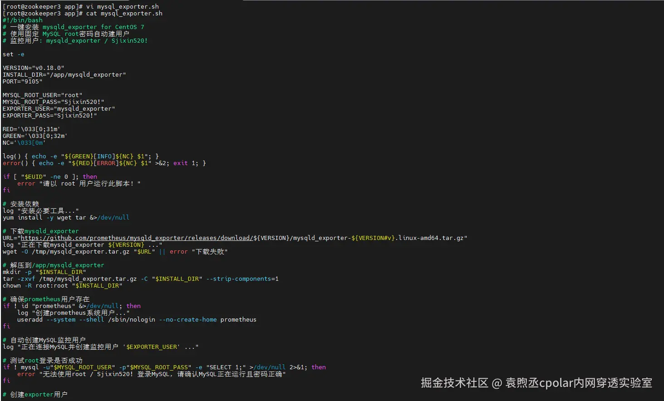Click the RED='\033[0;31m' line

tap(32, 129)
